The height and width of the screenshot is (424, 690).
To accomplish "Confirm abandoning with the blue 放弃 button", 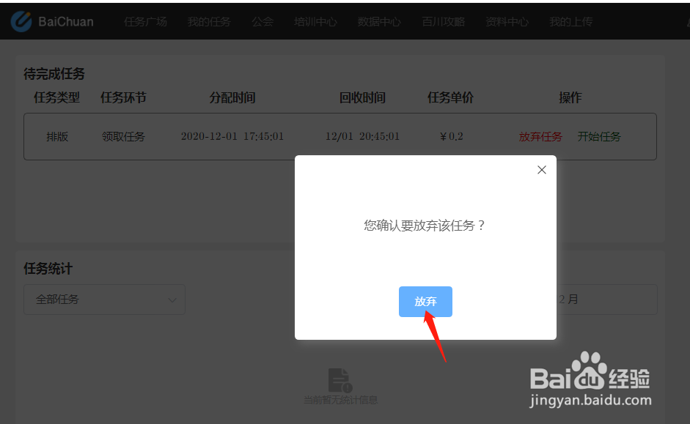I will 425,302.
